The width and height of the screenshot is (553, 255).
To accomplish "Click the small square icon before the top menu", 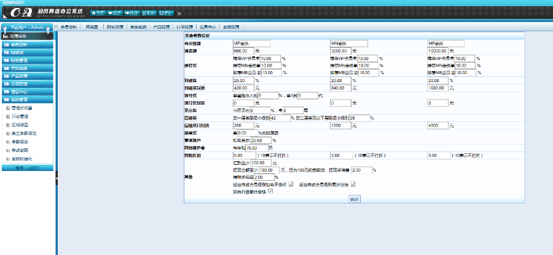I will pyautogui.click(x=56, y=26).
